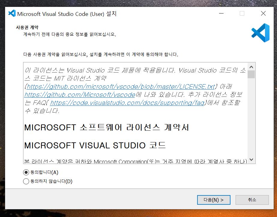Click the 취소 button

252,200
